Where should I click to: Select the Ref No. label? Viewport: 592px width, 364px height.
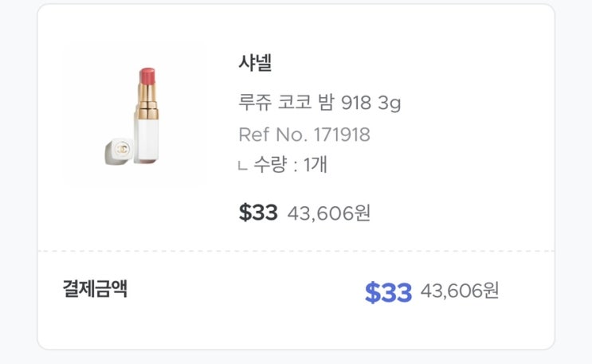[x=271, y=135]
